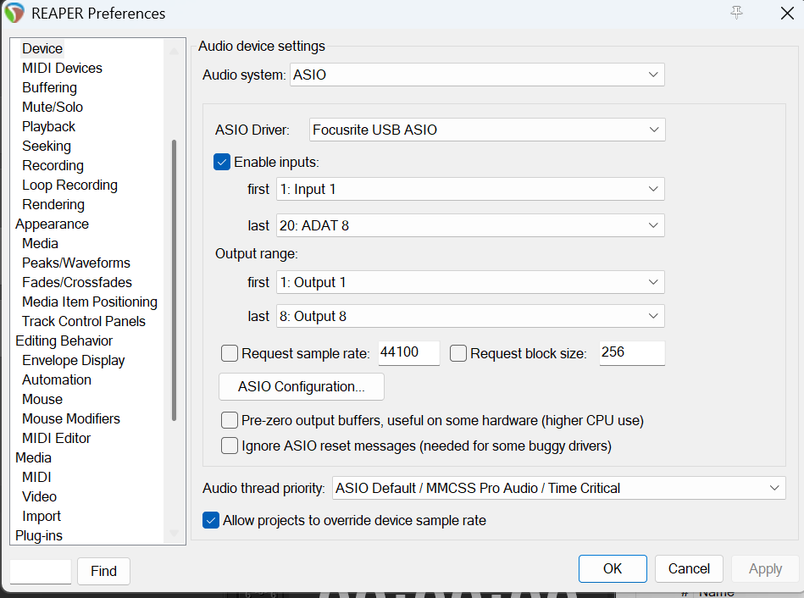Click the Find button
Viewport: 804px width, 598px height.
pyautogui.click(x=103, y=571)
